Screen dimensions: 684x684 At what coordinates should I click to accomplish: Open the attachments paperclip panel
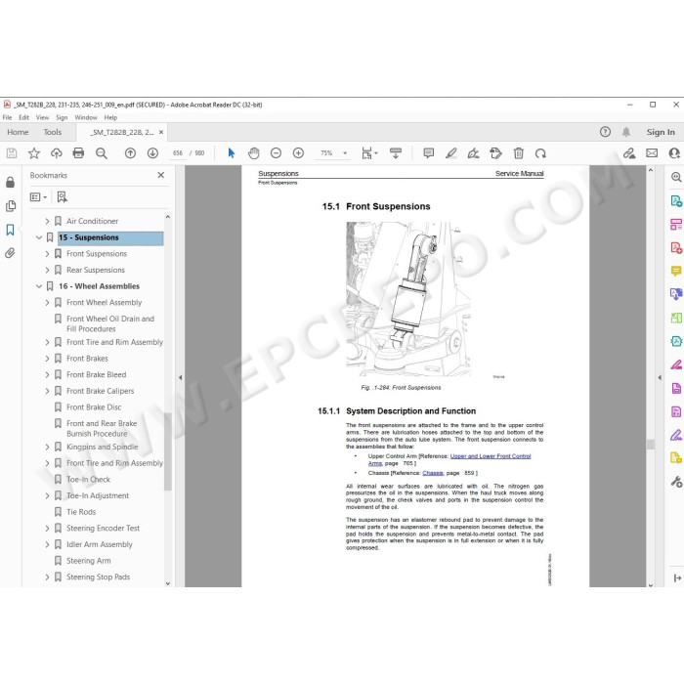(x=10, y=253)
